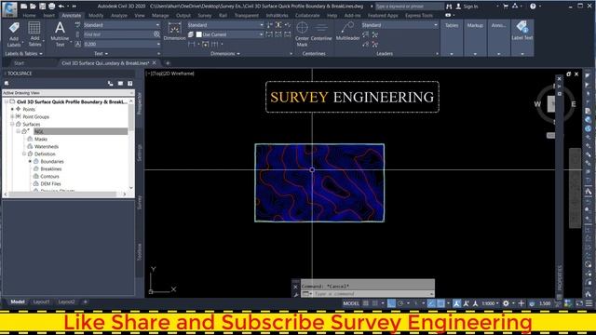The width and height of the screenshot is (596, 335).
Task: Click the Save quick access icon
Action: coord(43,7)
